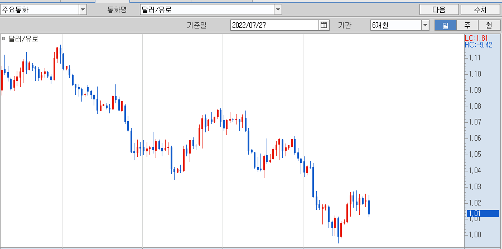Click the 다음 button

pos(439,9)
